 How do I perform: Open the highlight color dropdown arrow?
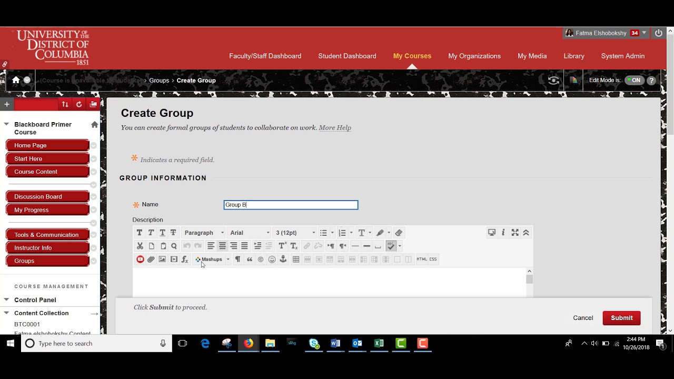pyautogui.click(x=389, y=233)
